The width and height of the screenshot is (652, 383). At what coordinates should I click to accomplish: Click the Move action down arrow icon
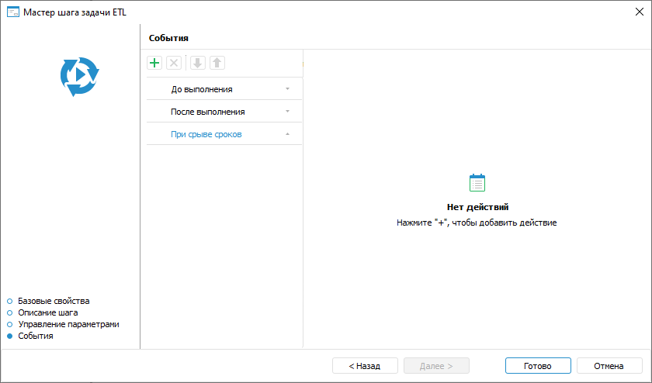[x=198, y=64]
